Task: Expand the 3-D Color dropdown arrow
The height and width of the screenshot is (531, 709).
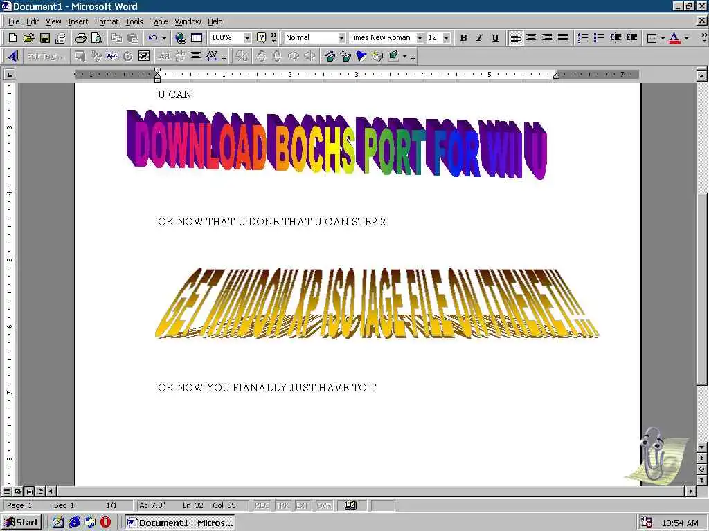Action: point(405,57)
